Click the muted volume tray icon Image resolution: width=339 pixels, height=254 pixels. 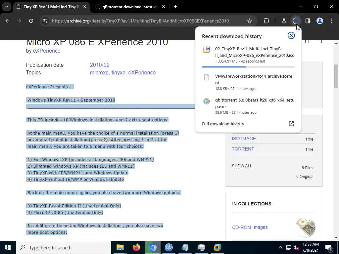point(296,247)
